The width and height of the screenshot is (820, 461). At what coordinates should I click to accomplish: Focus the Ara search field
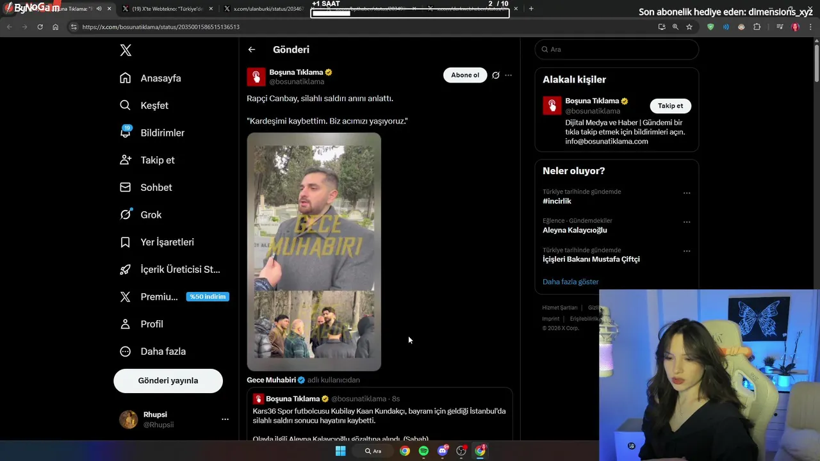617,49
